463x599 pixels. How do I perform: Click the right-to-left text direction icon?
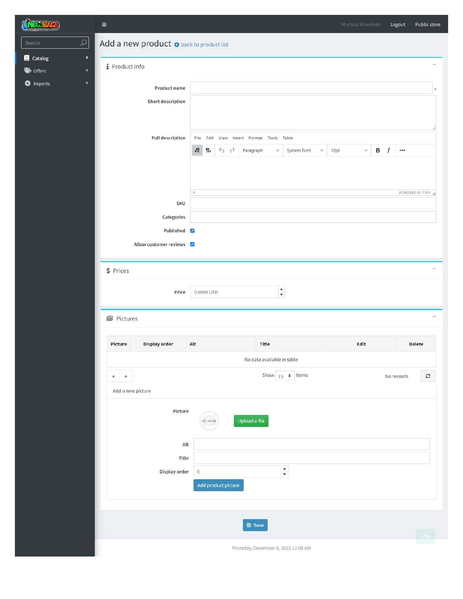208,150
